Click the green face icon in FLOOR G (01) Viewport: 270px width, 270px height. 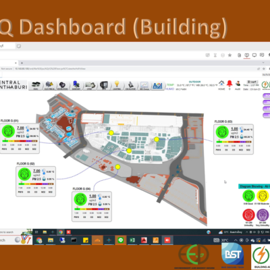[8, 131]
